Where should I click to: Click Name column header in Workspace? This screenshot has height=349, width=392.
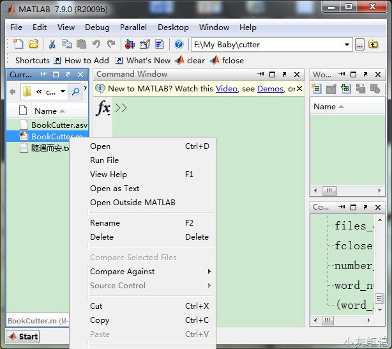tap(325, 107)
